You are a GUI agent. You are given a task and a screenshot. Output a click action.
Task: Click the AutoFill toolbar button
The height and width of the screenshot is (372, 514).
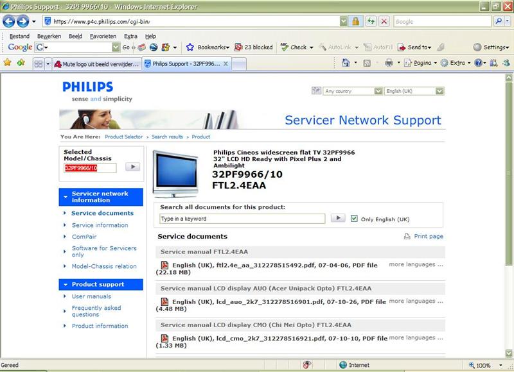pos(378,47)
